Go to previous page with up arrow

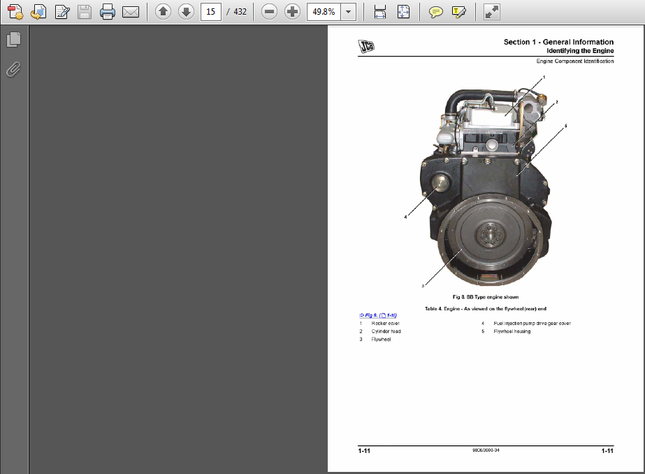pyautogui.click(x=163, y=12)
